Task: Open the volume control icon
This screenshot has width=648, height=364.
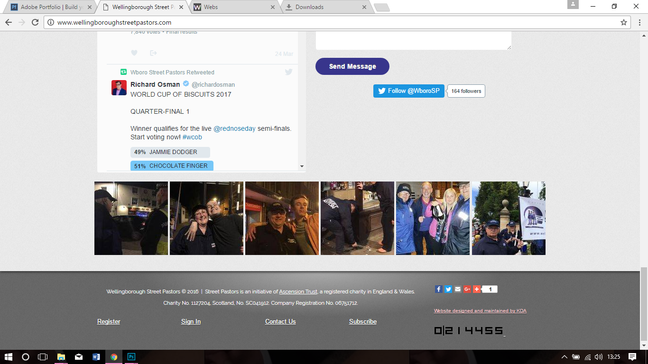Action: tap(599, 357)
